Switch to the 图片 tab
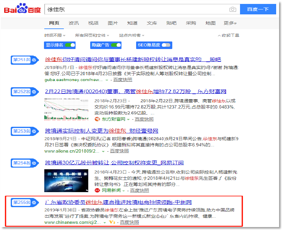Image resolution: width=283 pixels, height=231 pixels. click(113, 23)
